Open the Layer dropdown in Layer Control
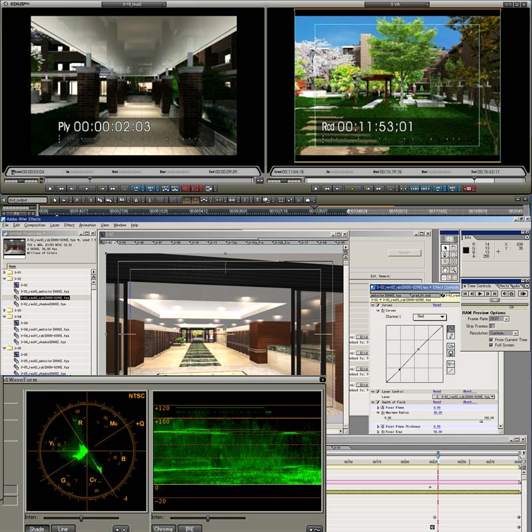Screen dimensions: 532x532 pyautogui.click(x=464, y=396)
